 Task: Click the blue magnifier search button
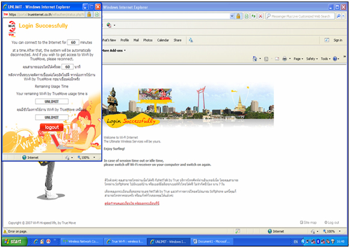[338, 16]
